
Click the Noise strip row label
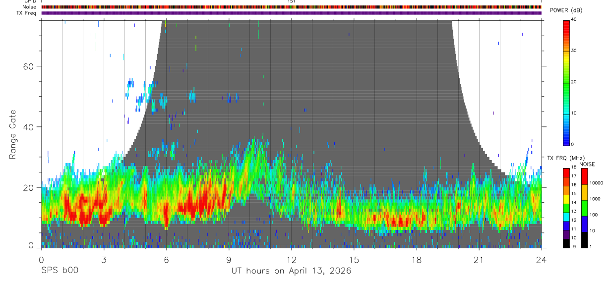(x=29, y=7)
